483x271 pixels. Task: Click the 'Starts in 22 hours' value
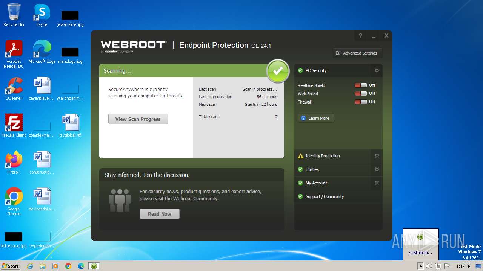(x=261, y=104)
